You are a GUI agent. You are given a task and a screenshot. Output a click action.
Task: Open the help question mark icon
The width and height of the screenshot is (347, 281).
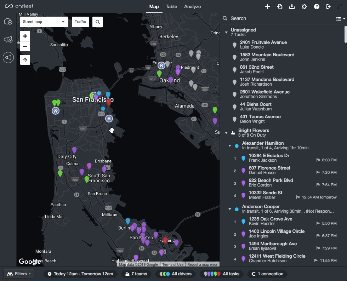point(317,7)
